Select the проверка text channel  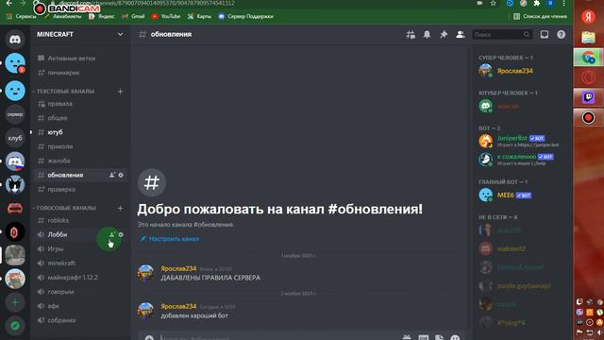[x=80, y=189]
